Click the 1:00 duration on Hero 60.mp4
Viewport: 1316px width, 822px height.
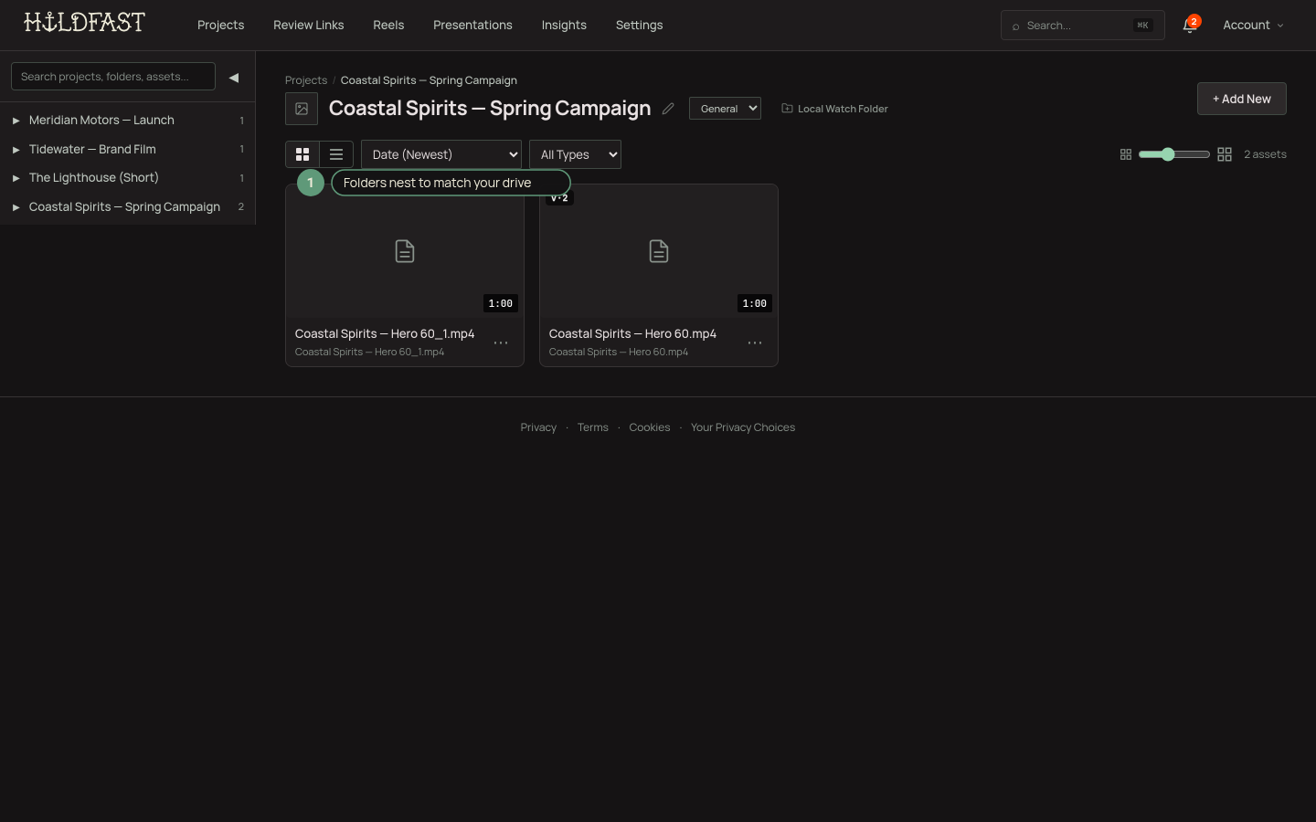click(754, 303)
